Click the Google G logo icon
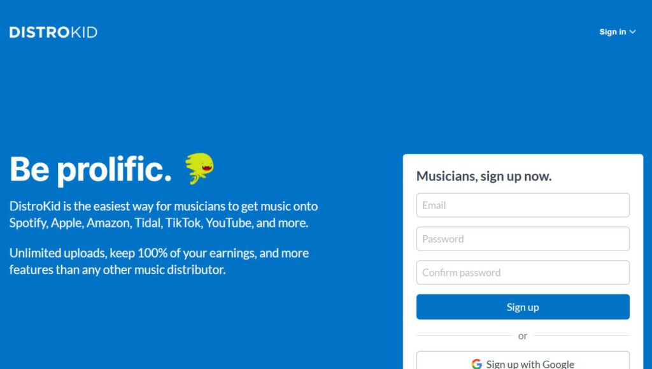 click(x=476, y=364)
